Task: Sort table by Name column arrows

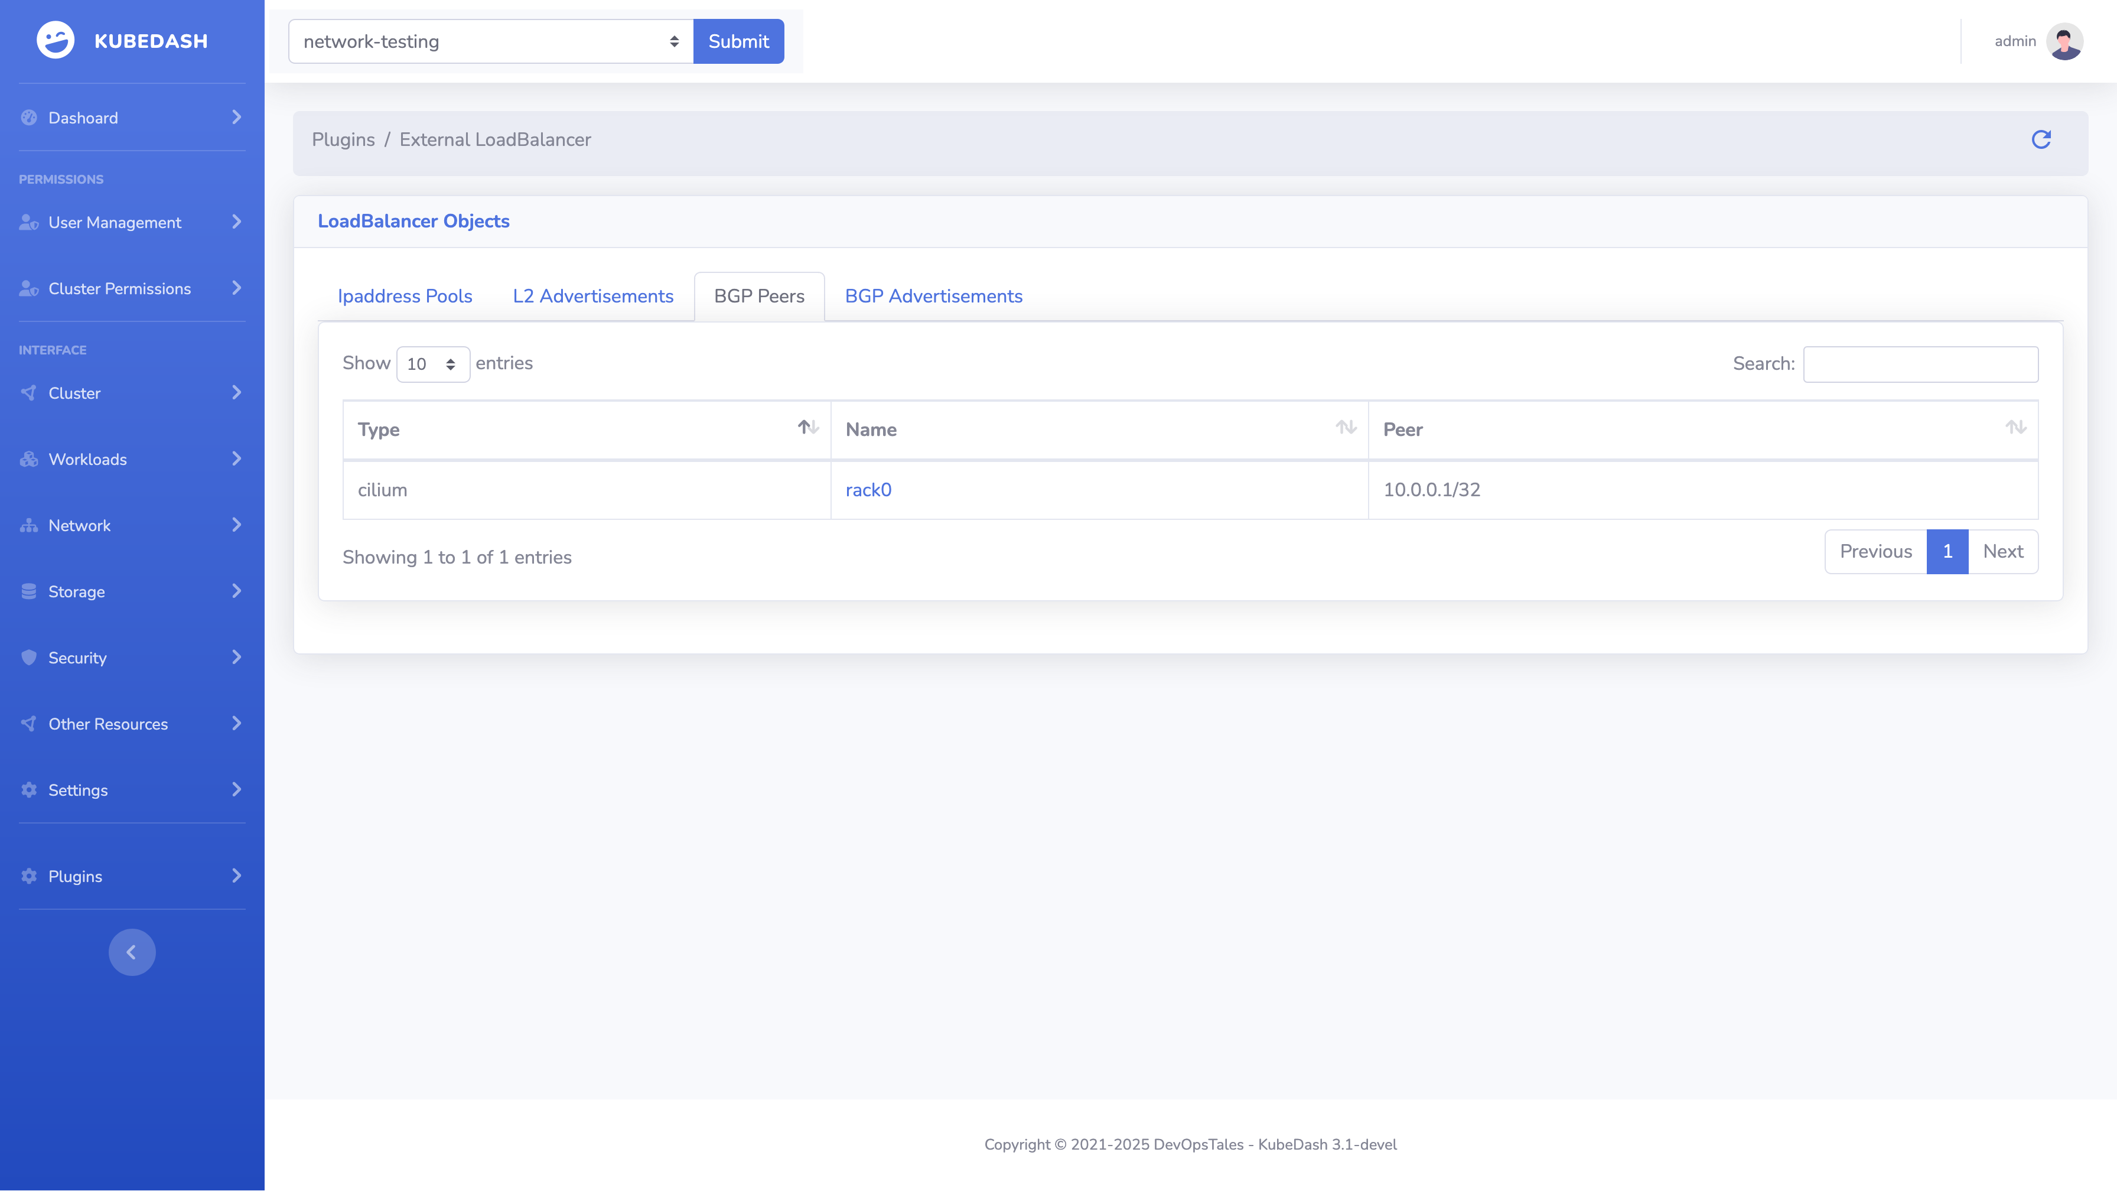Action: 1346,427
